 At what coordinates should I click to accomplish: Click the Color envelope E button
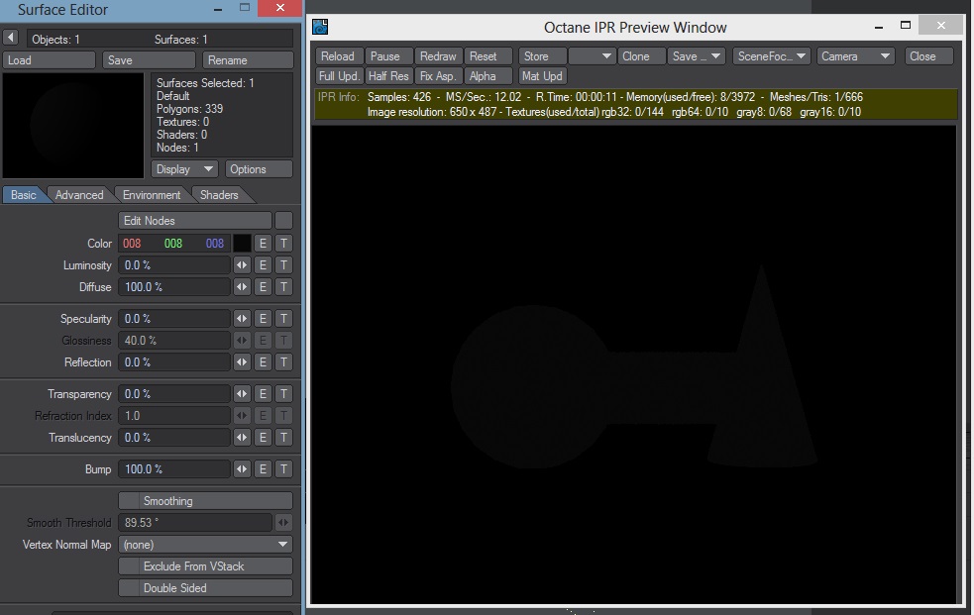point(263,244)
